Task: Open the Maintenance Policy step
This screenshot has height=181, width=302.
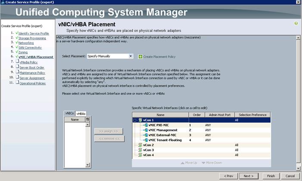Action: pyautogui.click(x=32, y=72)
